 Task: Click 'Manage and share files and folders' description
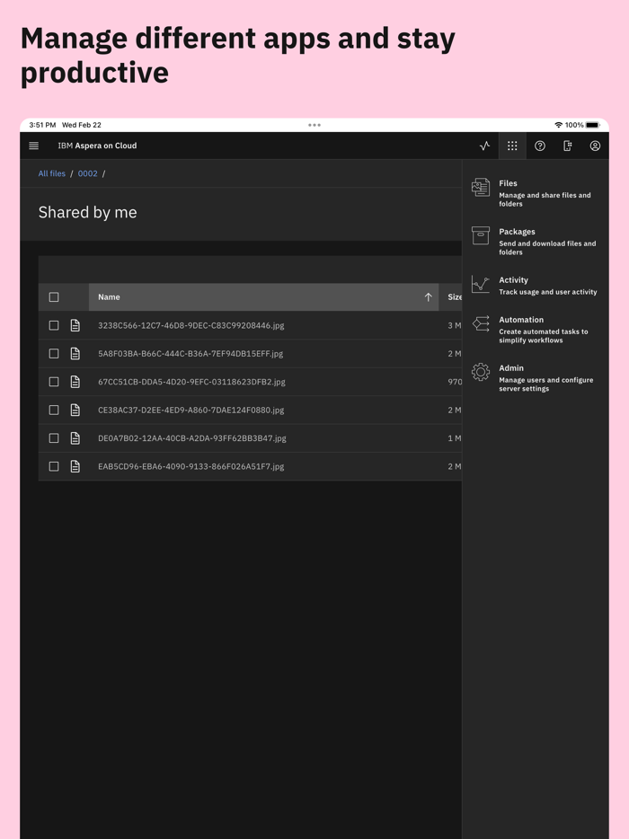coord(545,199)
